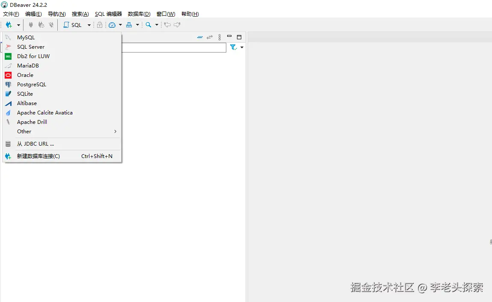The width and height of the screenshot is (492, 302).
Task: Select 新建数据库连接(C) menu entry
Action: pyautogui.click(x=62, y=156)
